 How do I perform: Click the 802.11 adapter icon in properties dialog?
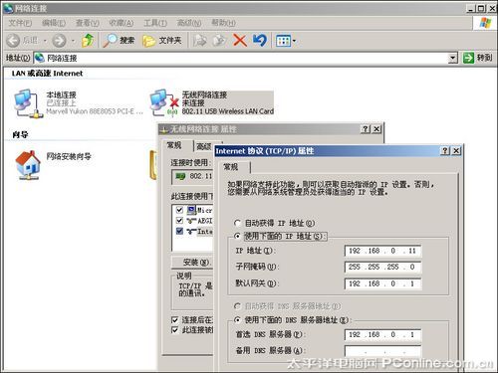pyautogui.click(x=181, y=176)
